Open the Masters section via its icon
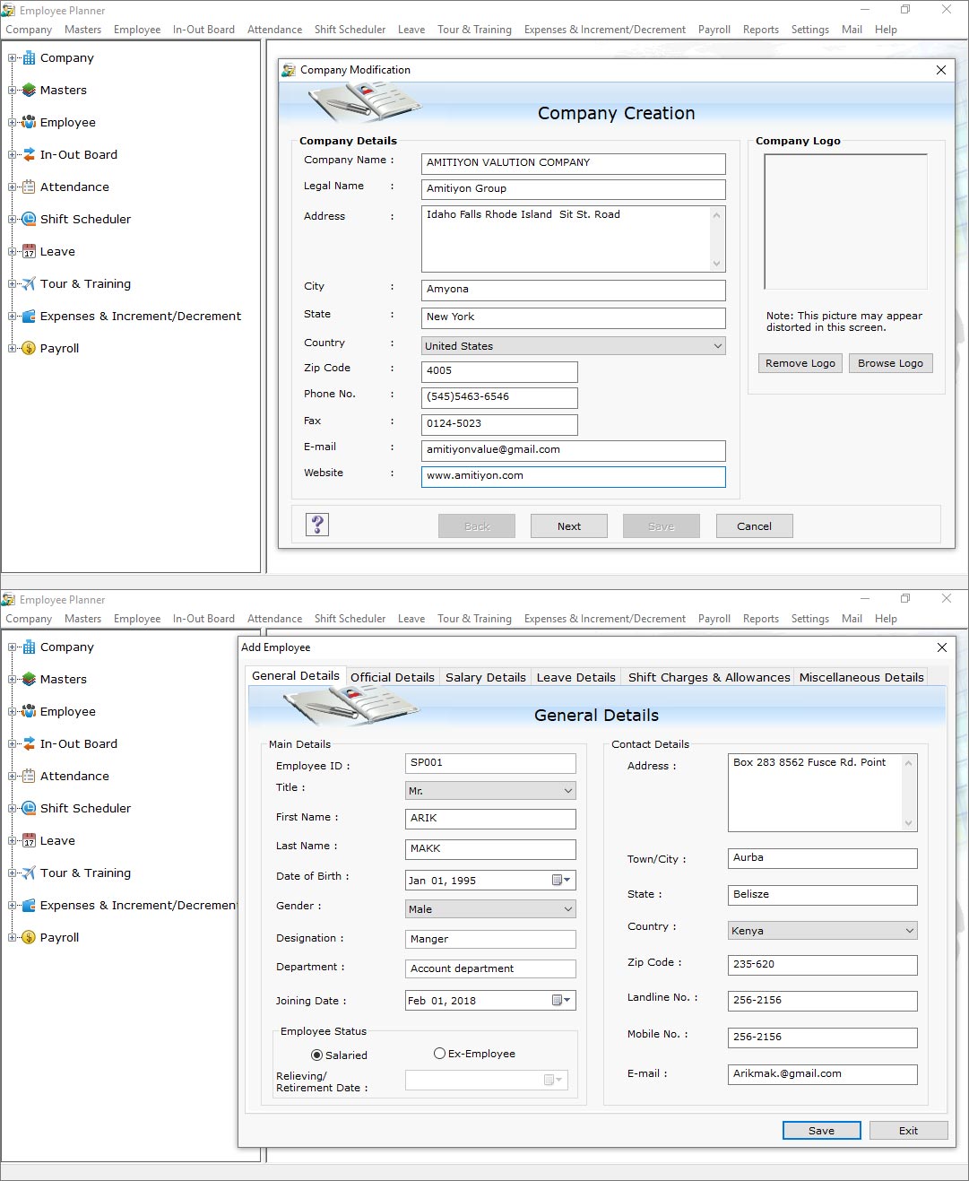Viewport: 969px width, 1181px height. point(28,90)
